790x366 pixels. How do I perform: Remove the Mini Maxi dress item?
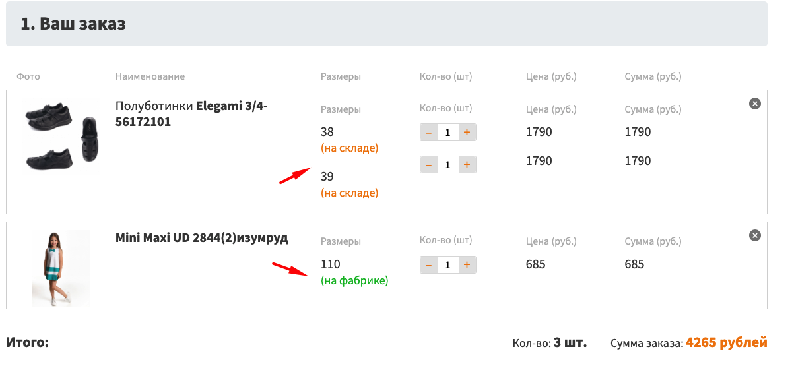point(755,235)
